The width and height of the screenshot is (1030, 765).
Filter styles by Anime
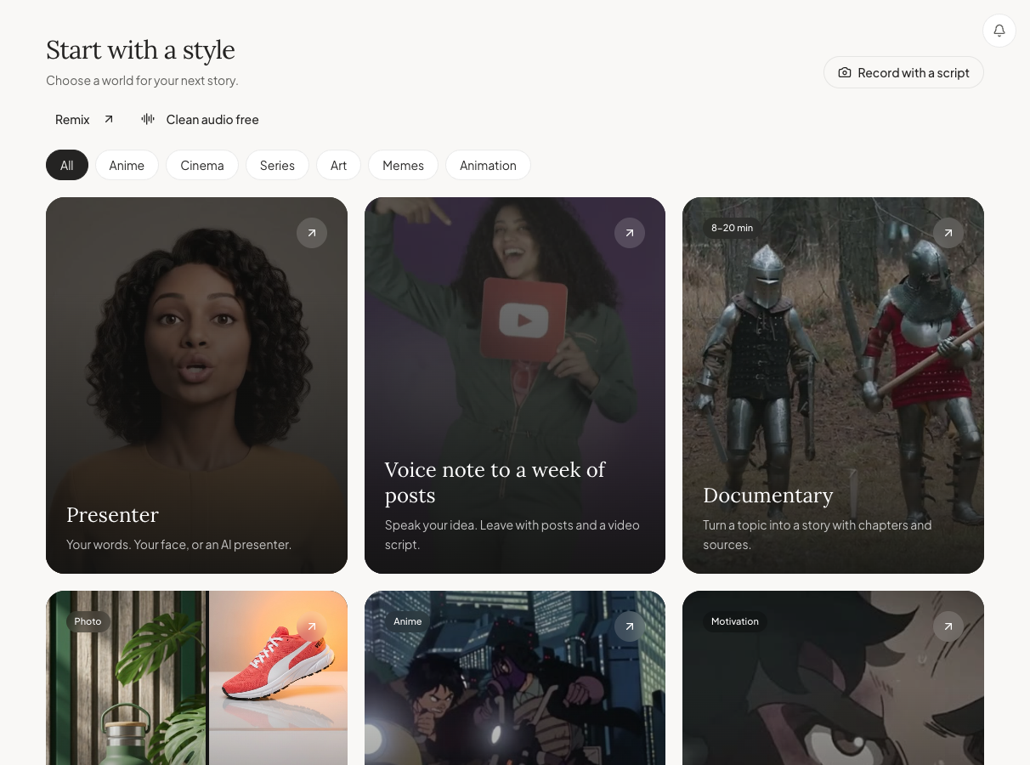pyautogui.click(x=127, y=165)
